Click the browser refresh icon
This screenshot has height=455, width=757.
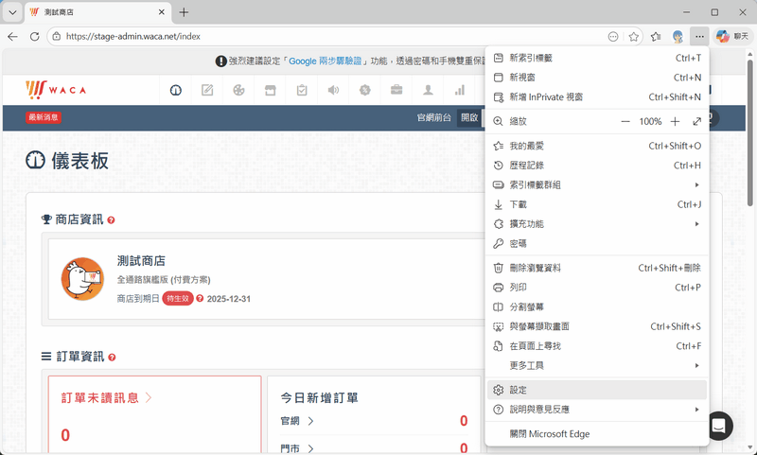tap(35, 37)
